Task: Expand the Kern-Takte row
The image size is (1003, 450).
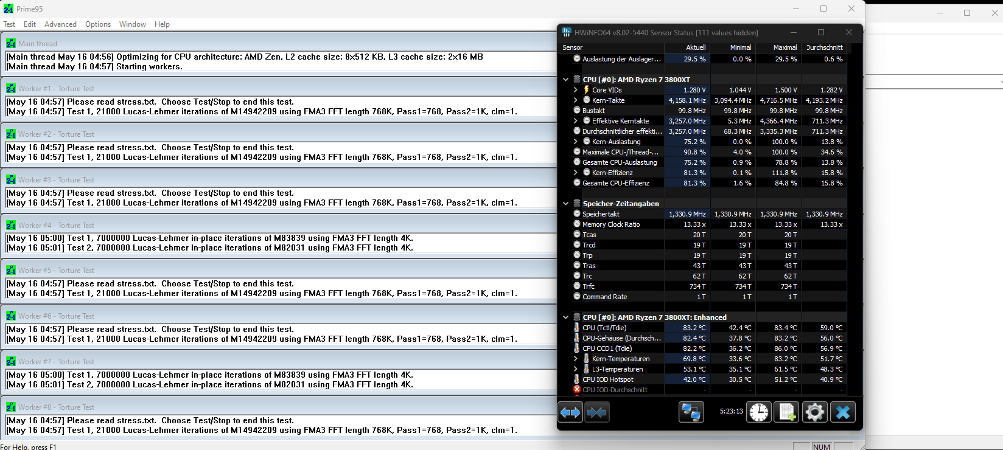Action: coord(576,100)
